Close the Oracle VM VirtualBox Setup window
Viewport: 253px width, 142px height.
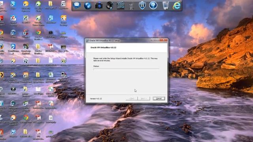[x=164, y=40]
